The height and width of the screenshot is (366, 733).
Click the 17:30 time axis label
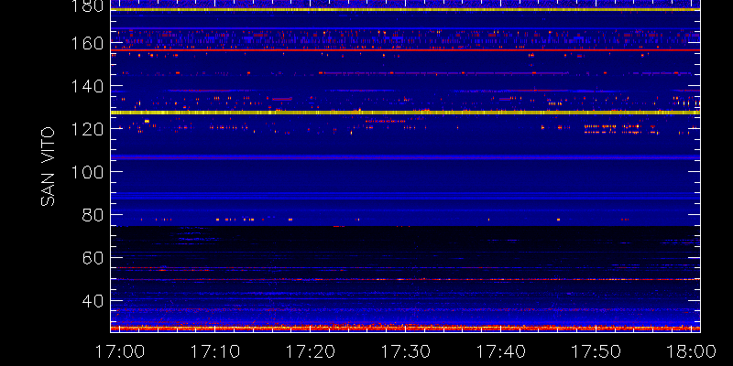pyautogui.click(x=405, y=351)
